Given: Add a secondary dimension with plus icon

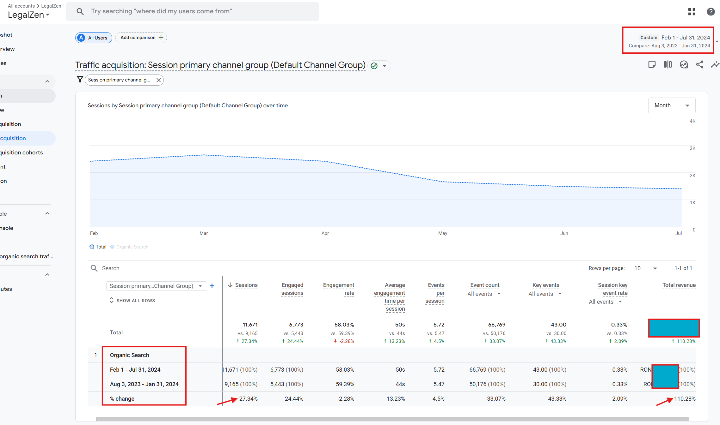Looking at the screenshot, I should pos(212,286).
